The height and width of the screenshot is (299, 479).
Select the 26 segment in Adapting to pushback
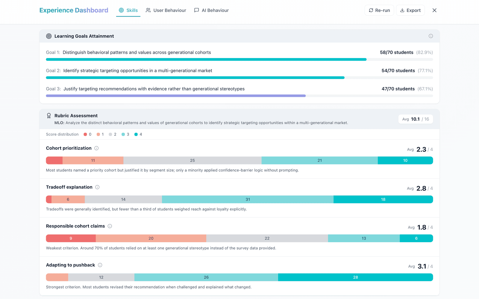pos(206,277)
